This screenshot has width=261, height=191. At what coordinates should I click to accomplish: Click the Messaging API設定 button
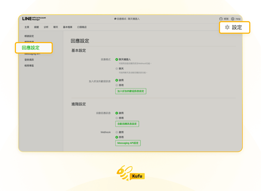click(128, 143)
